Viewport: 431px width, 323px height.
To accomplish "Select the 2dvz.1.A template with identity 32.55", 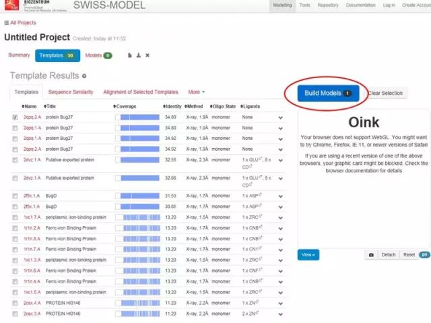I will (x=15, y=160).
